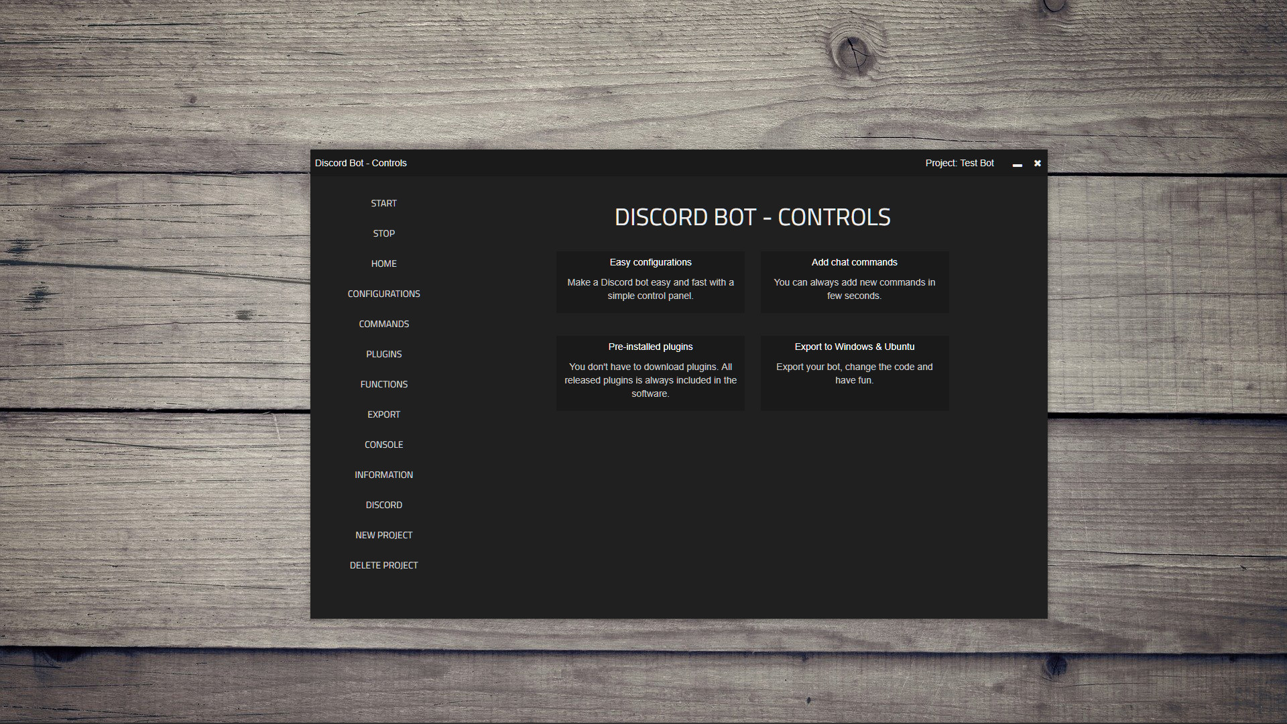Screen dimensions: 1287x724
Task: Minimize the Discord Bot window
Action: click(x=1017, y=164)
